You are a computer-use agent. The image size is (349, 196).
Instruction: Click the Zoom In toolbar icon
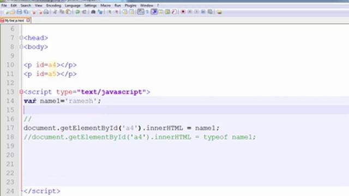[x=110, y=12]
